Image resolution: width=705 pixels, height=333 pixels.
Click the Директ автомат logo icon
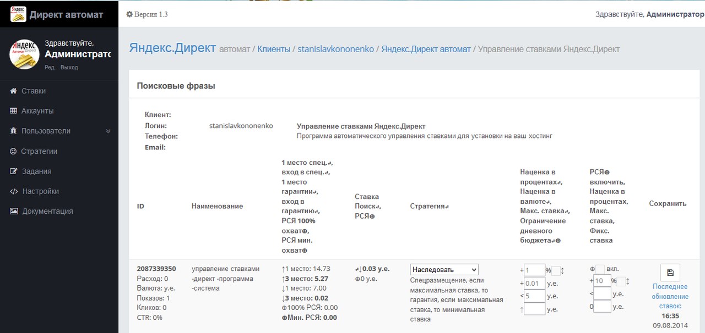[x=18, y=14]
